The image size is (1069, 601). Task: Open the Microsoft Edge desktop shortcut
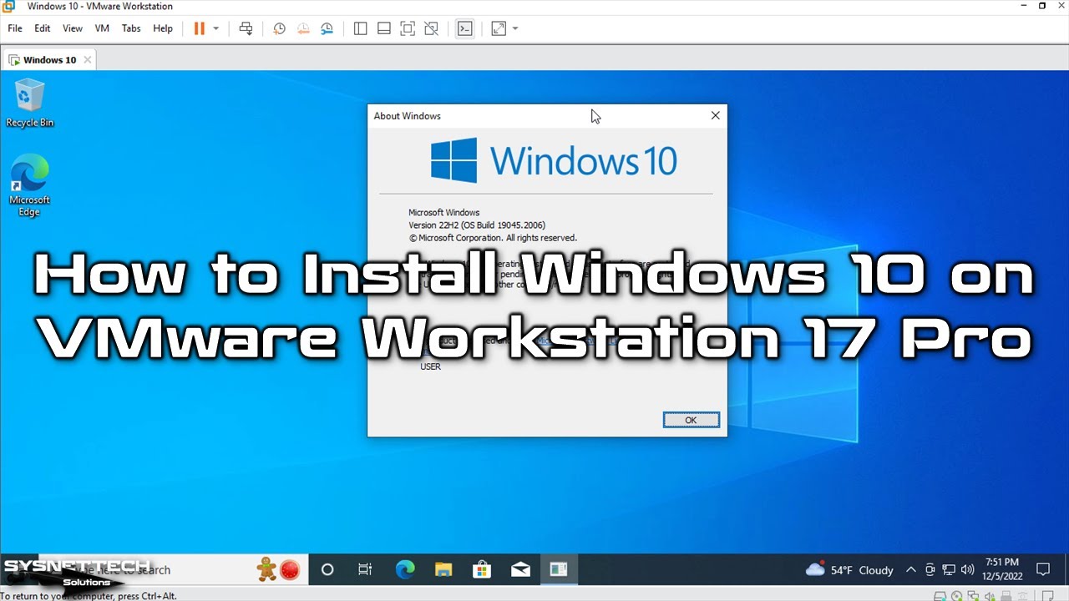[29, 185]
